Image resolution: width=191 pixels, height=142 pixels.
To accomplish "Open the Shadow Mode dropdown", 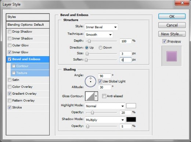I will pyautogui.click(x=105, y=120).
